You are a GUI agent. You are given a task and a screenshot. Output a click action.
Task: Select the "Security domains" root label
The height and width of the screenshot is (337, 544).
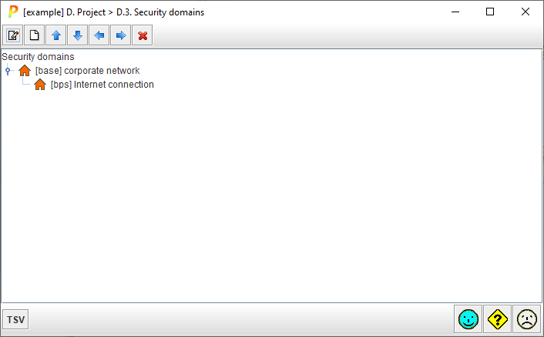coord(38,57)
